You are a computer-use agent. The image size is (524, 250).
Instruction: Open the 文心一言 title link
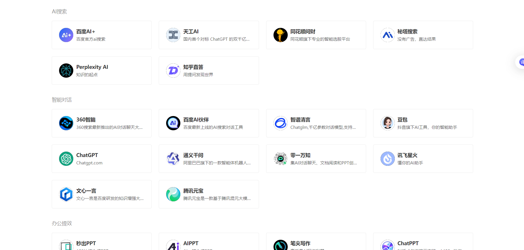[86, 191]
